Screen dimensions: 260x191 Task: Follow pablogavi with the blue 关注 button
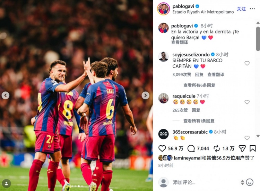pos(241,9)
